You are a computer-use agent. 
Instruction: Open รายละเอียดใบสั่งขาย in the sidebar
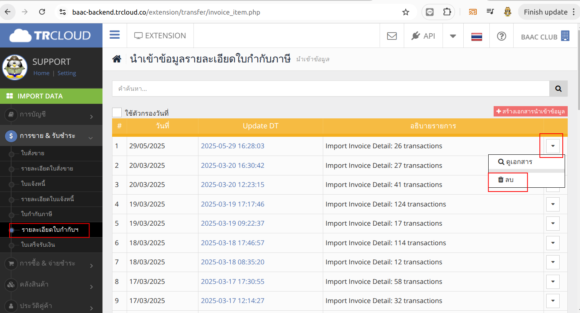pyautogui.click(x=47, y=169)
